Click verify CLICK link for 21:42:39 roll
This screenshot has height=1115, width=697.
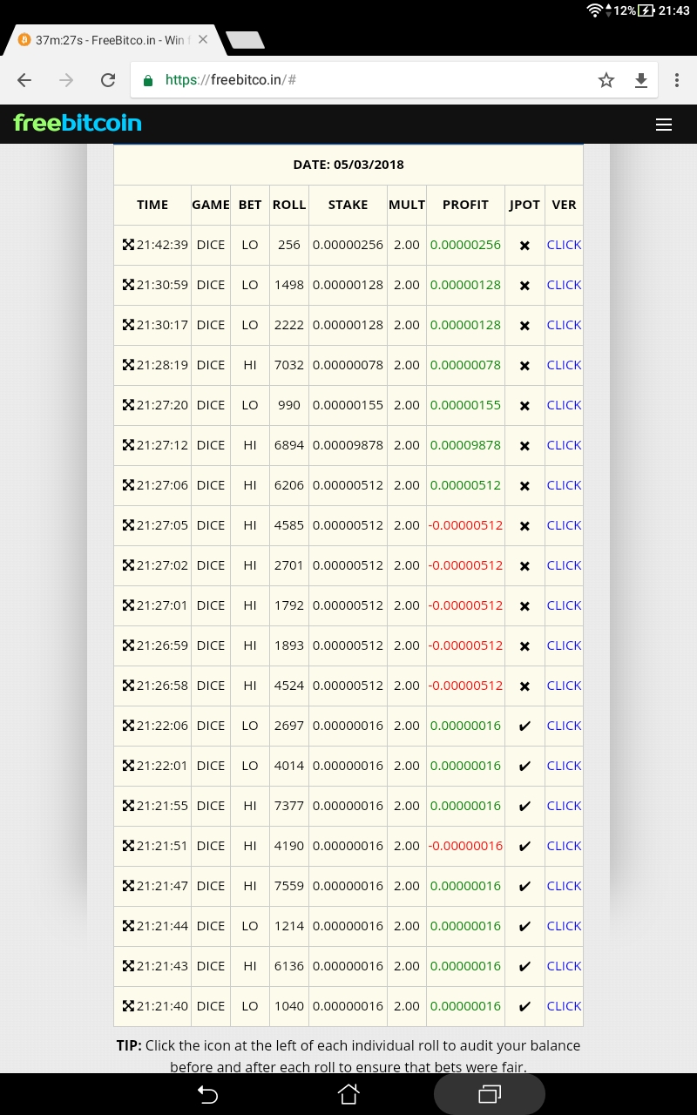point(564,245)
